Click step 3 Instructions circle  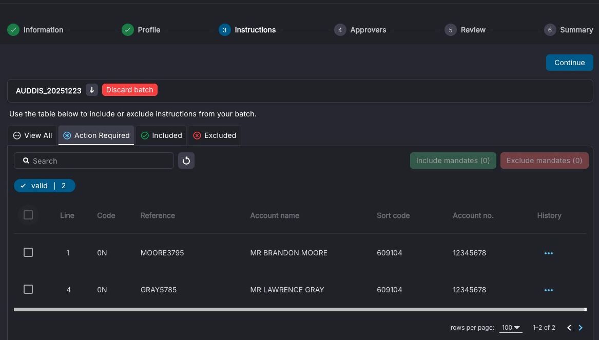[225, 30]
